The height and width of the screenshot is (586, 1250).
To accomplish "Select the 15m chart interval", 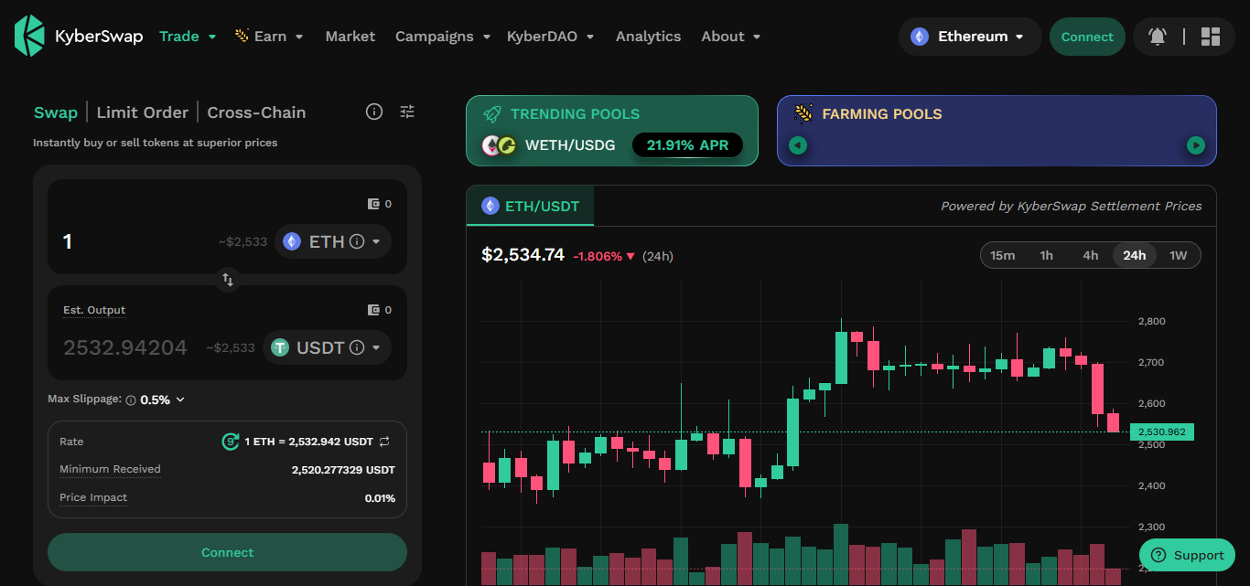I will [1003, 255].
